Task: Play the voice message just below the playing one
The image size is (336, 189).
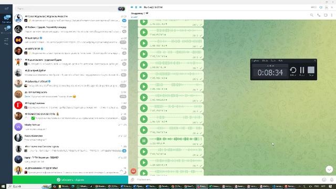Action: [143, 152]
